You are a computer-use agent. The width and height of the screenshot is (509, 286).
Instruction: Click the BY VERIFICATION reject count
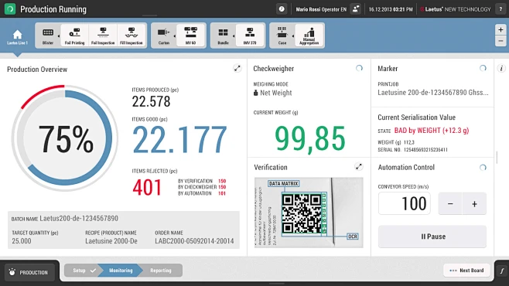222,181
